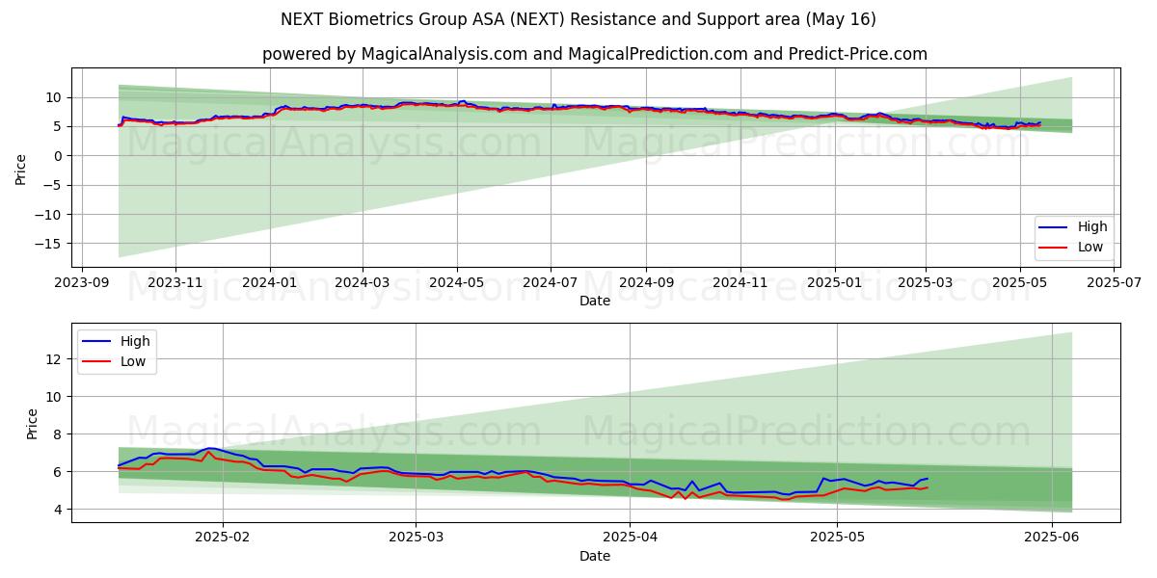Click the '2024-03' tick label on the top chart
The width and height of the screenshot is (1157, 578).
tap(363, 283)
